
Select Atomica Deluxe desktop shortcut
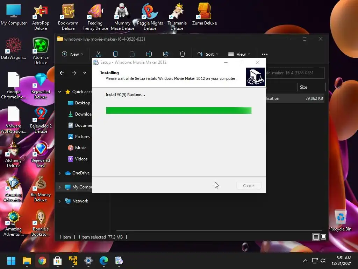[41, 51]
